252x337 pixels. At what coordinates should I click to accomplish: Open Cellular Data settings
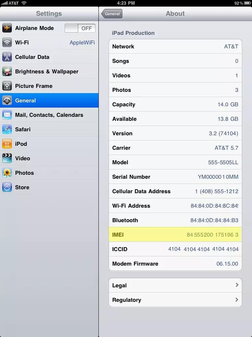click(x=49, y=57)
